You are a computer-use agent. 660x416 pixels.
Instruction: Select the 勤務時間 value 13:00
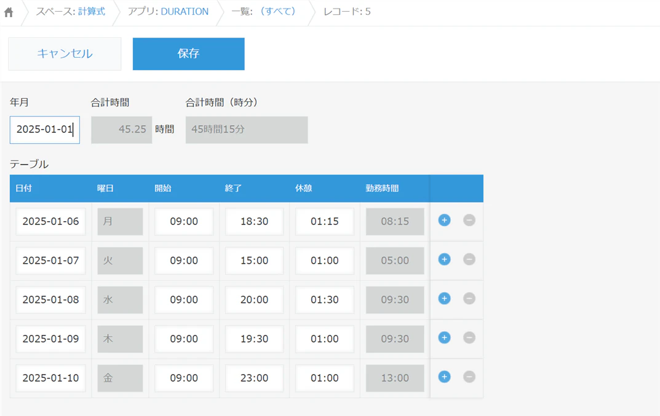point(395,378)
